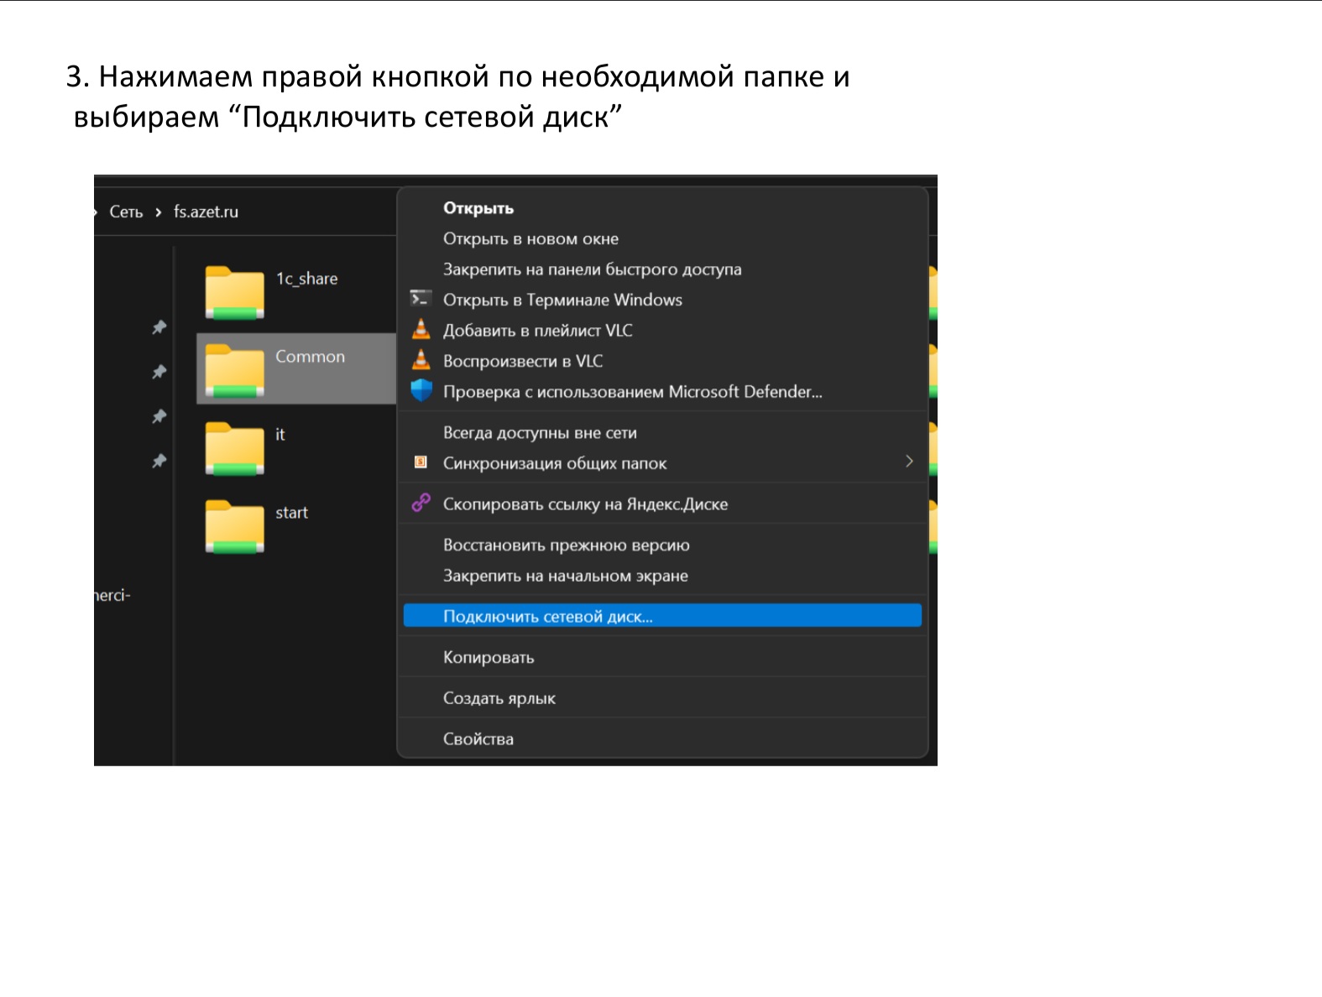Click the 'it' shared folder icon
The height and width of the screenshot is (997, 1322).
click(235, 448)
